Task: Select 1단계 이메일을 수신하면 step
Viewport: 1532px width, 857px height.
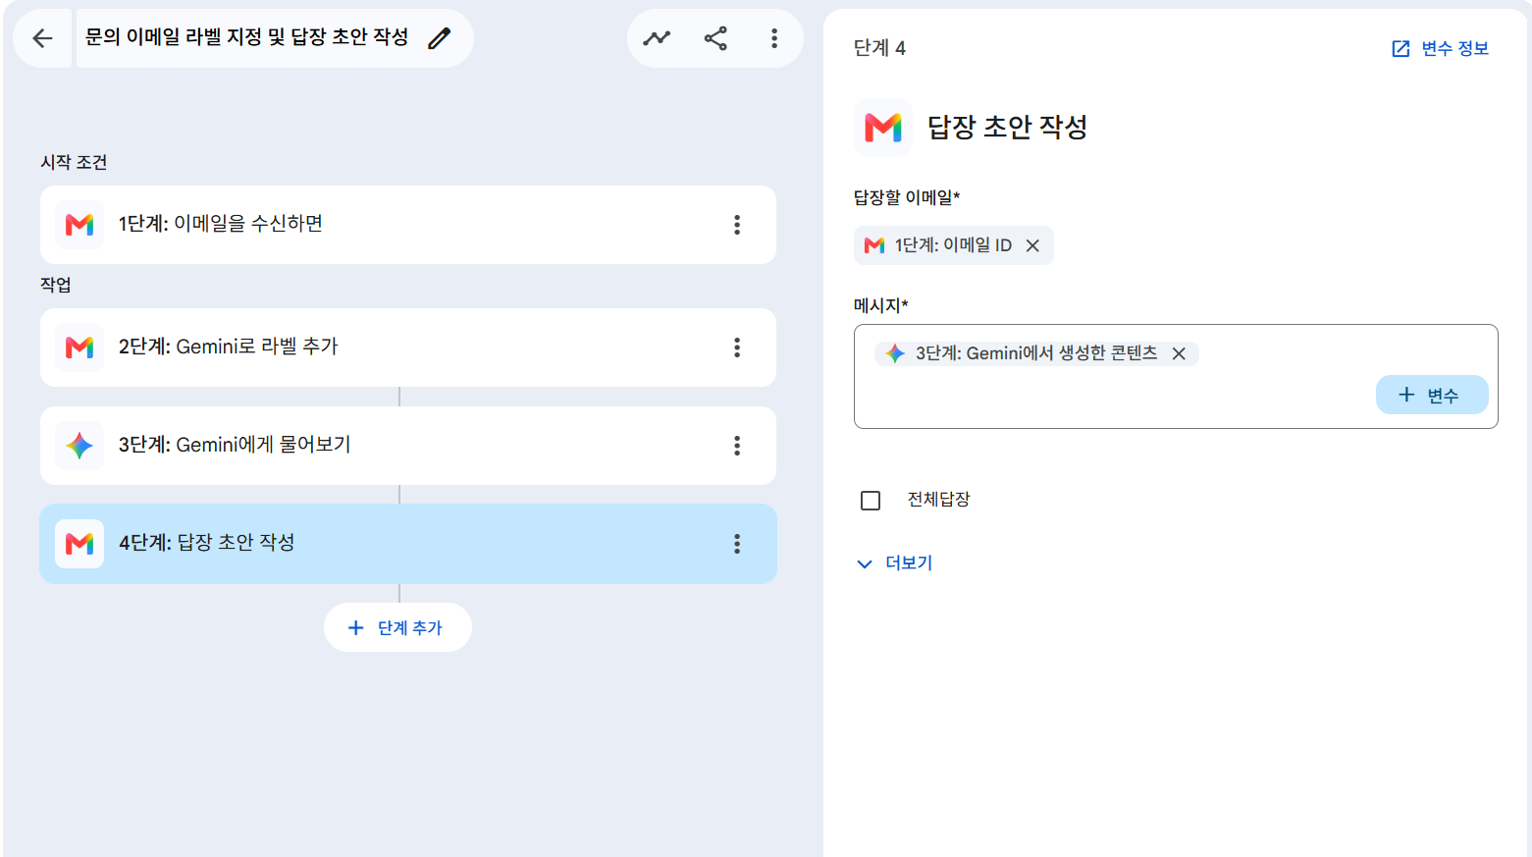Action: (408, 225)
